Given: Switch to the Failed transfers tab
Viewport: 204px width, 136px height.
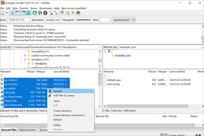Looking at the screenshot, I should tap(28, 130).
